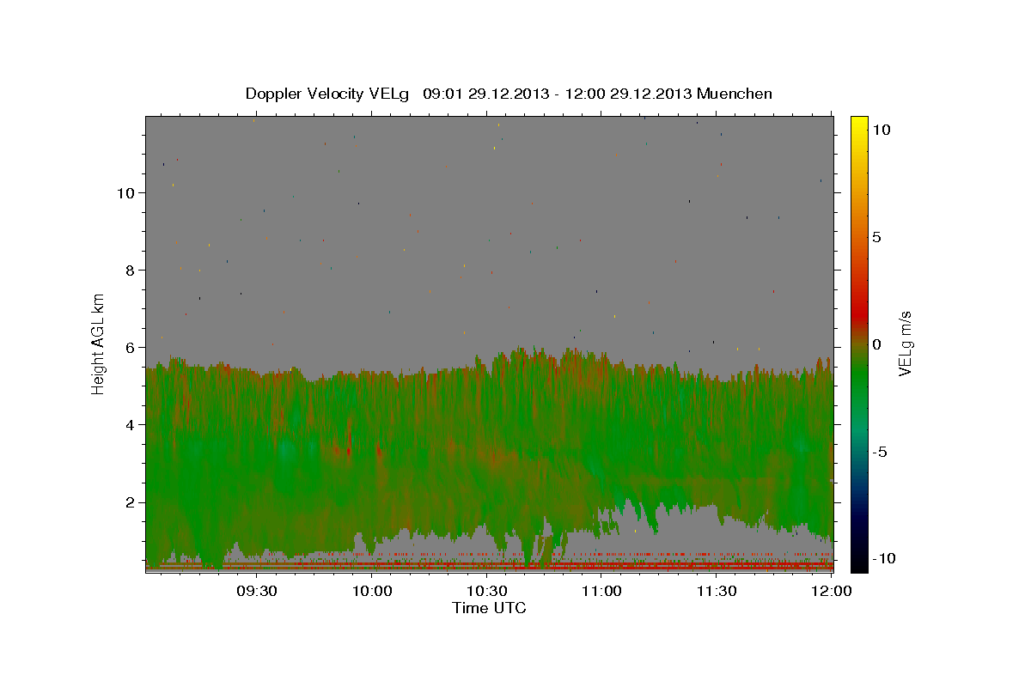Click the colorbar value 0 label

876,344
